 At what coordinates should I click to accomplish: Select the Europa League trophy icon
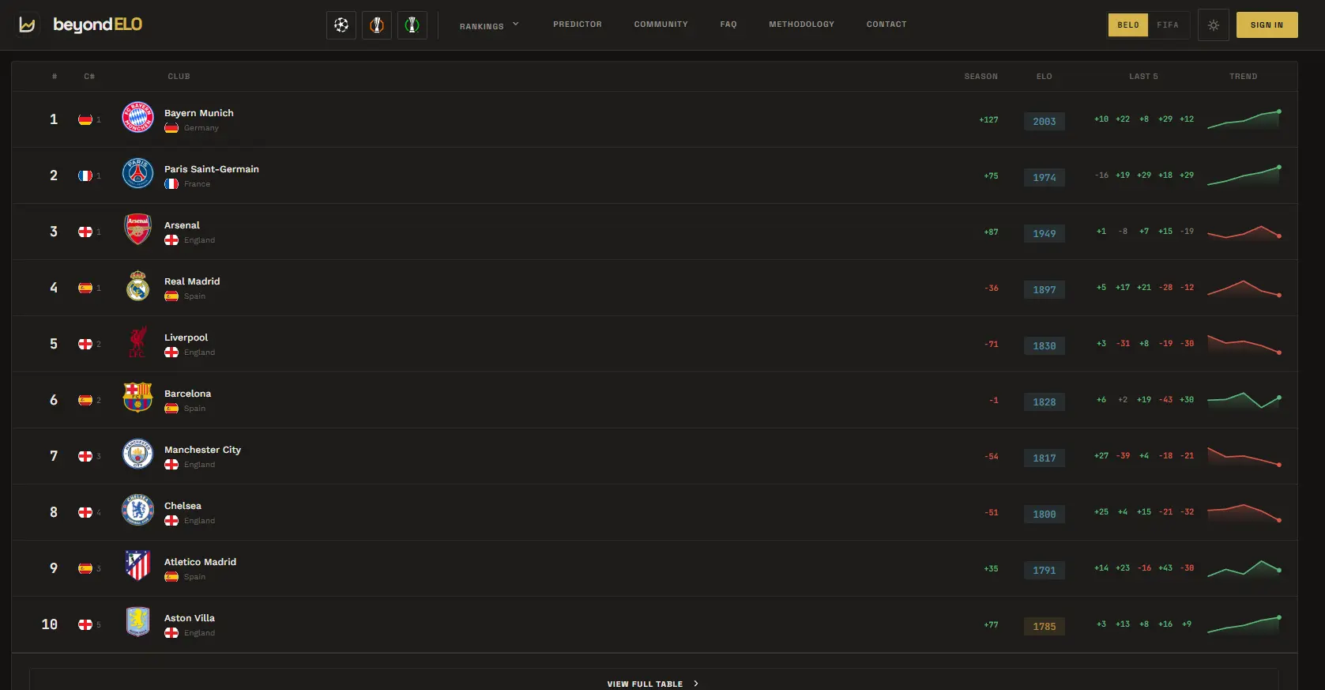377,25
